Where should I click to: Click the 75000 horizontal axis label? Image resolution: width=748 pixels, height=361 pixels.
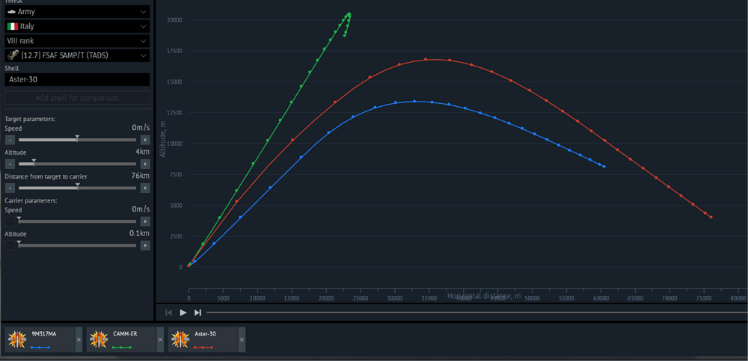click(x=704, y=297)
